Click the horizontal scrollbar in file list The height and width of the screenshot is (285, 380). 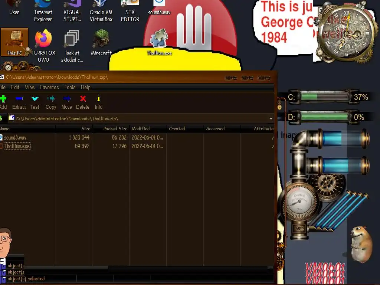[67, 268]
